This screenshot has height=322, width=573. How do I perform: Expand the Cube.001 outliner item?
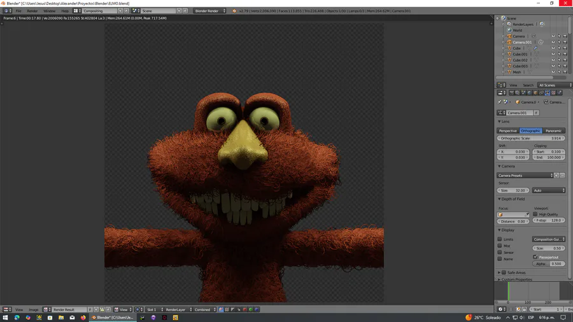pyautogui.click(x=503, y=54)
